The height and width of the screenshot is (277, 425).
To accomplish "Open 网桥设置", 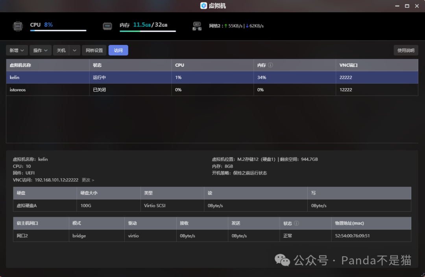I will click(94, 50).
